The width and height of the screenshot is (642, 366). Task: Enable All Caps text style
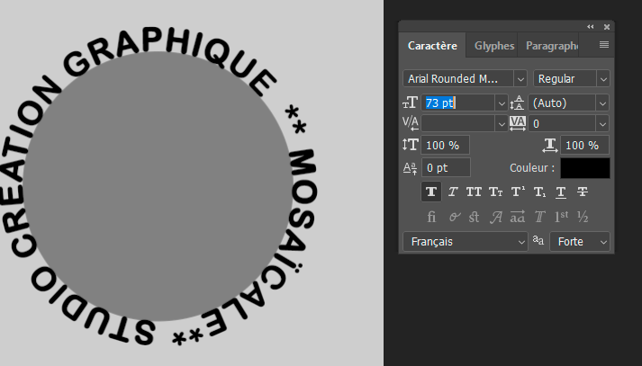(475, 192)
